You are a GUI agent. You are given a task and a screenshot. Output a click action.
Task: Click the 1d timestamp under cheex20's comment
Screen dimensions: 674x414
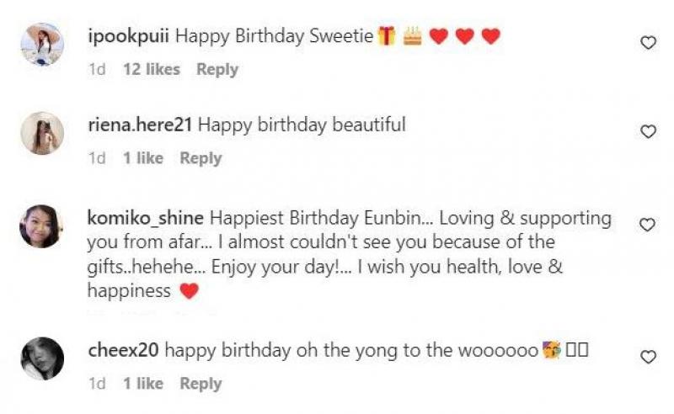[x=97, y=384]
